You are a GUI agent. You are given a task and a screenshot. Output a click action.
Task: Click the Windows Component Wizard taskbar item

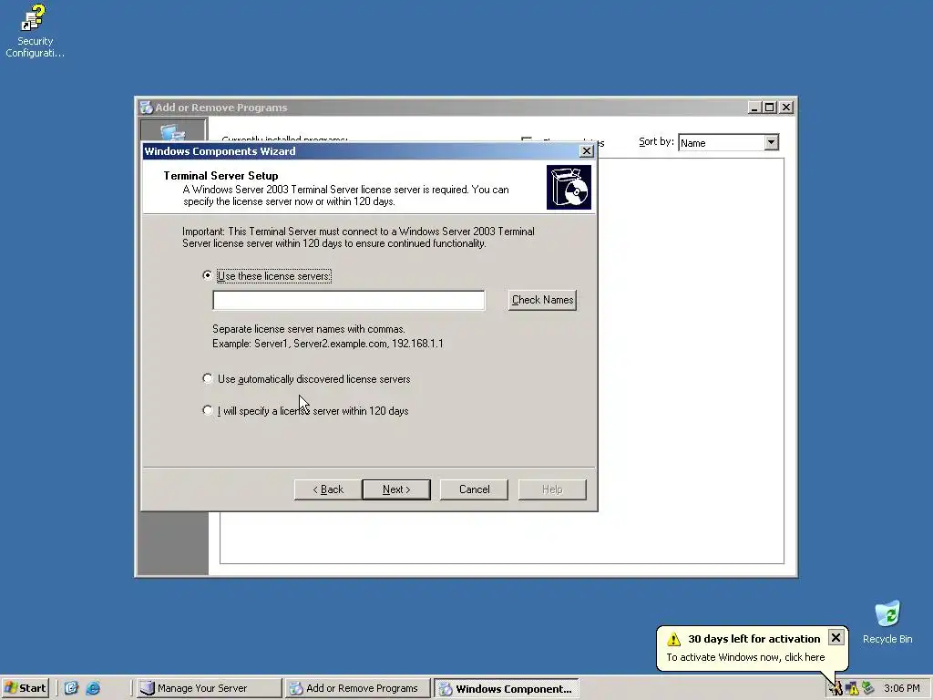pos(506,688)
